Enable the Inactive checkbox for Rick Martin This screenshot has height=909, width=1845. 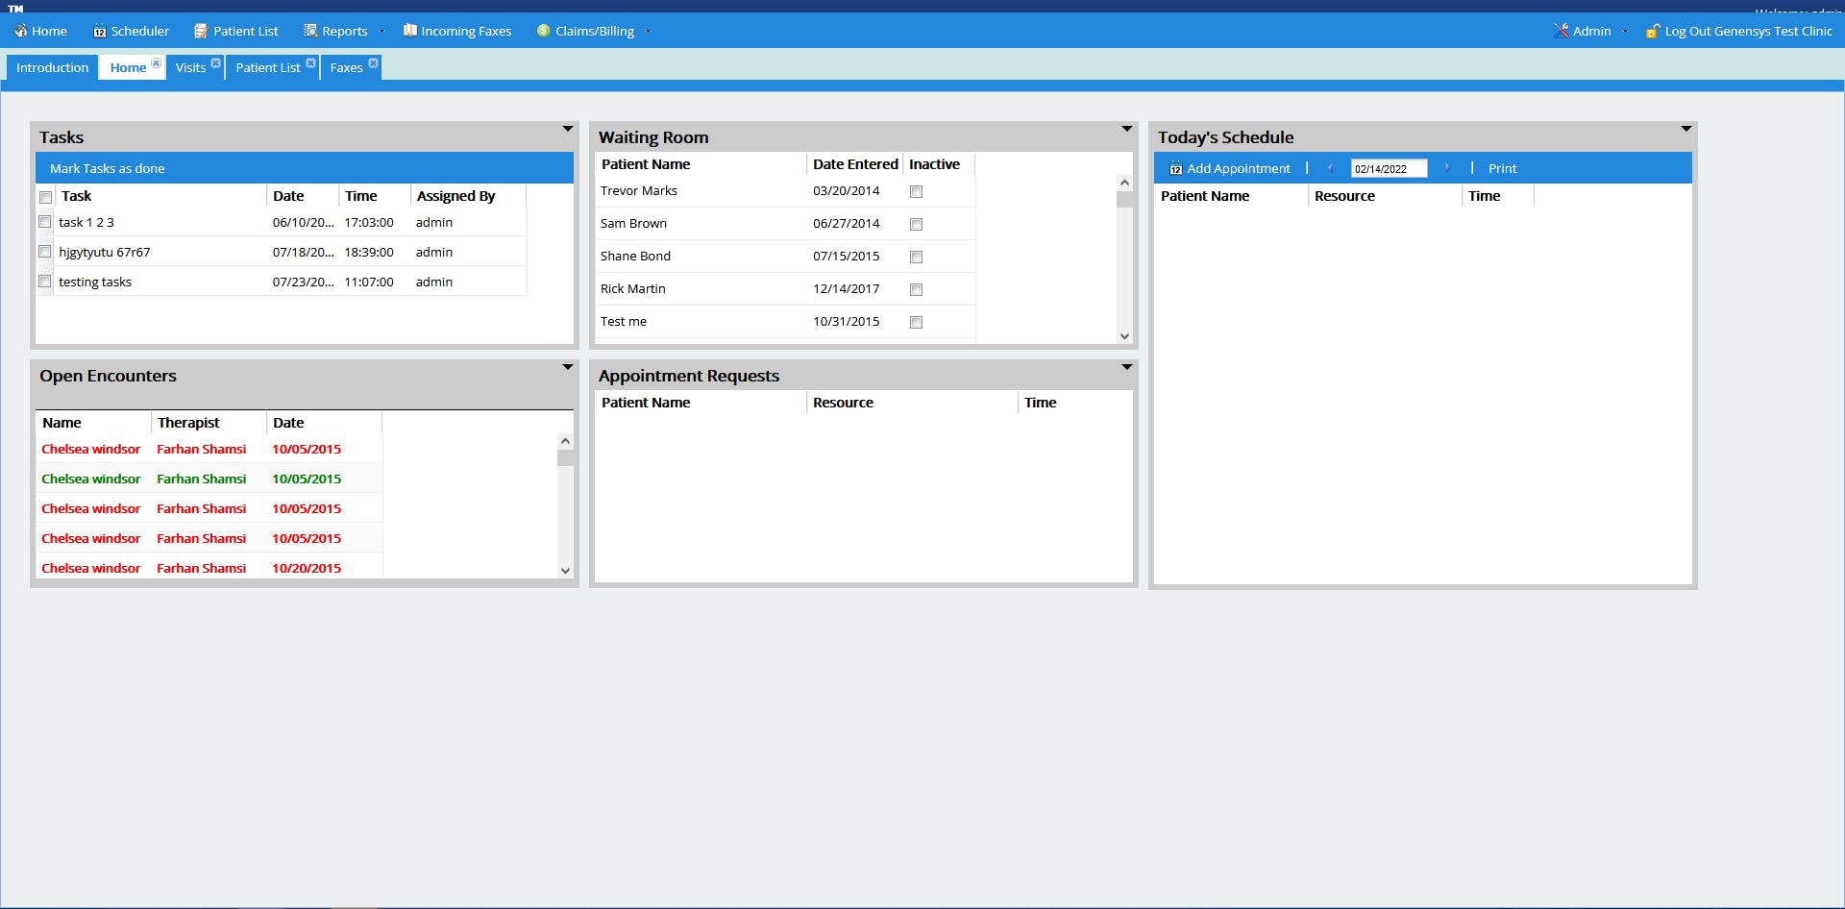tap(916, 289)
